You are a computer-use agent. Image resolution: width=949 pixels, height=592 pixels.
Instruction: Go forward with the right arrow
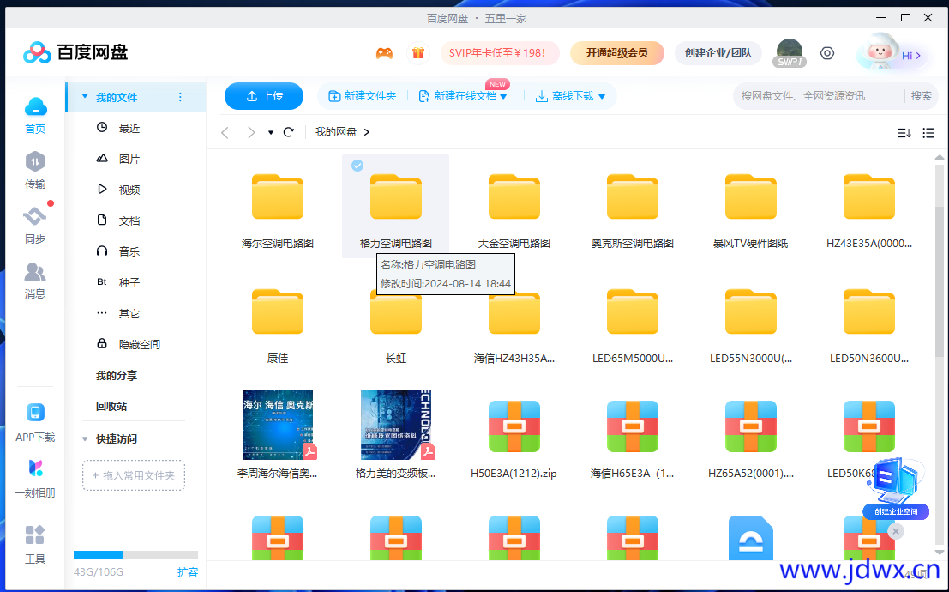(x=250, y=132)
